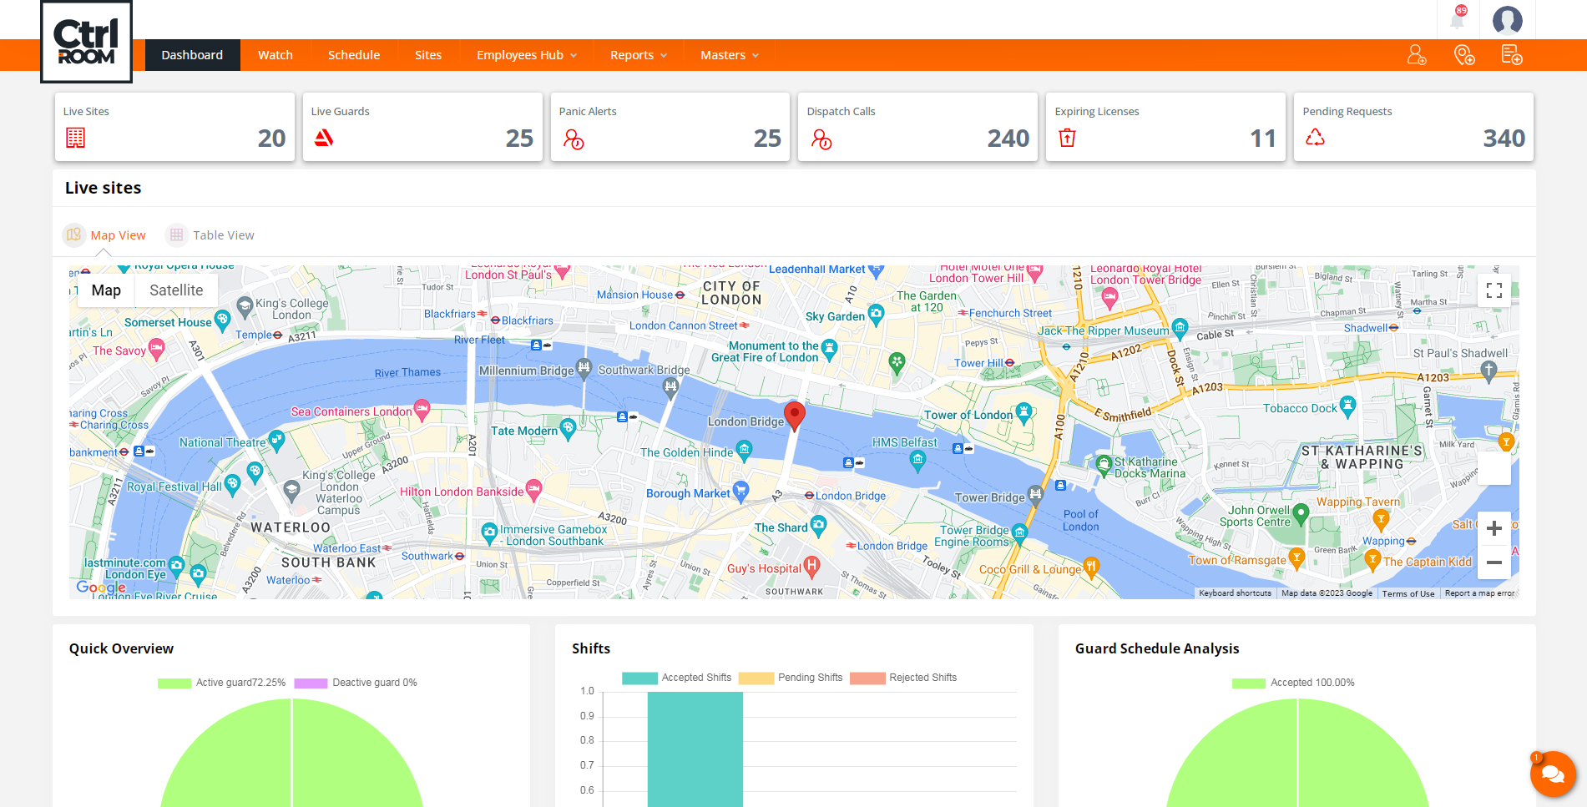Open the Schedule menu item
The width and height of the screenshot is (1587, 807).
(354, 55)
